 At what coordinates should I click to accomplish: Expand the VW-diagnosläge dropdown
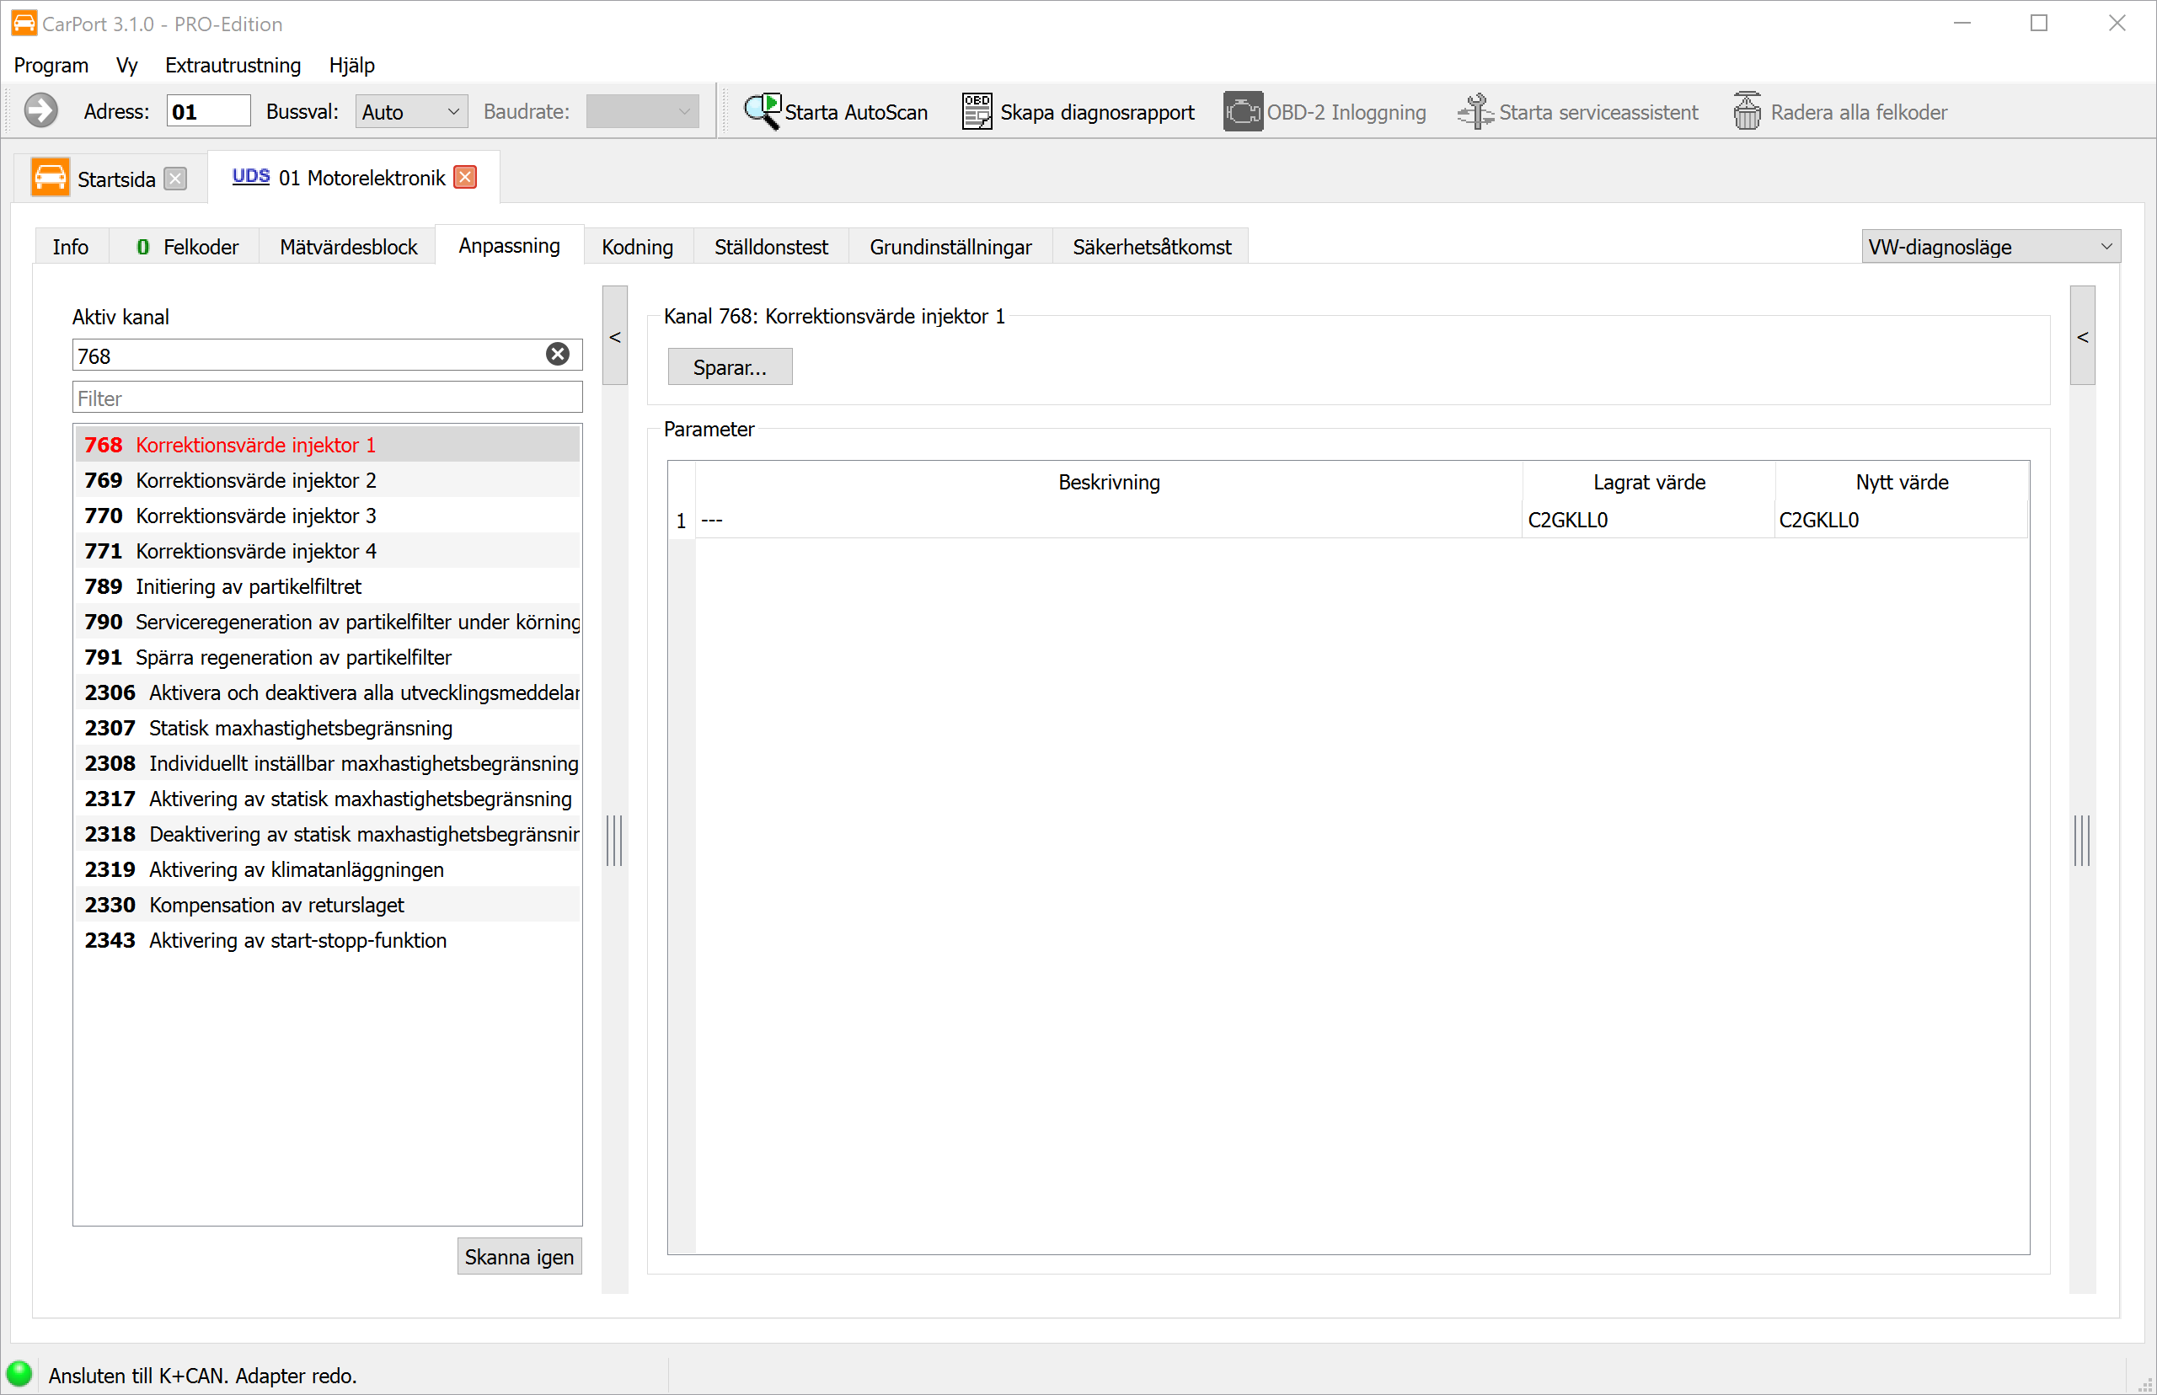[1990, 246]
